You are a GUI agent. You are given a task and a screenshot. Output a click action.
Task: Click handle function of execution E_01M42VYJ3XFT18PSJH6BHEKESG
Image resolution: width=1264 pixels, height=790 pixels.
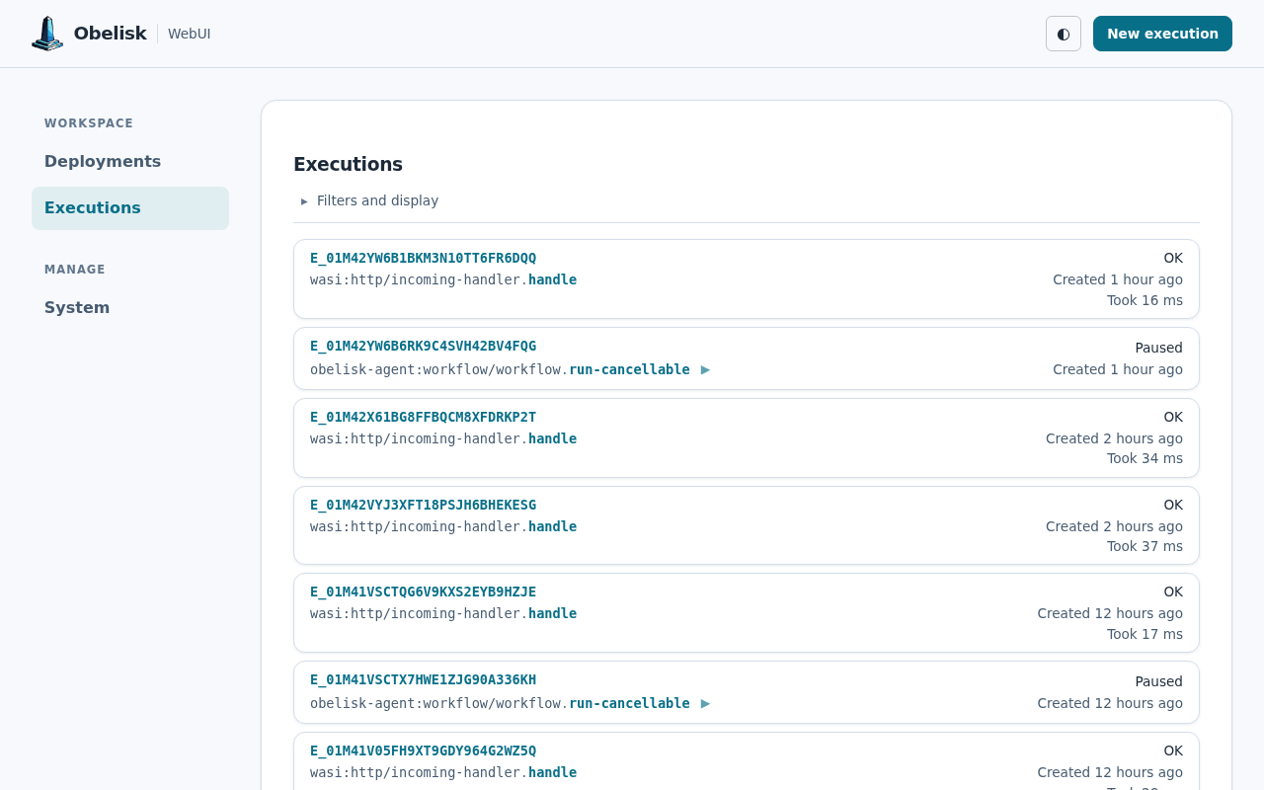pyautogui.click(x=552, y=526)
